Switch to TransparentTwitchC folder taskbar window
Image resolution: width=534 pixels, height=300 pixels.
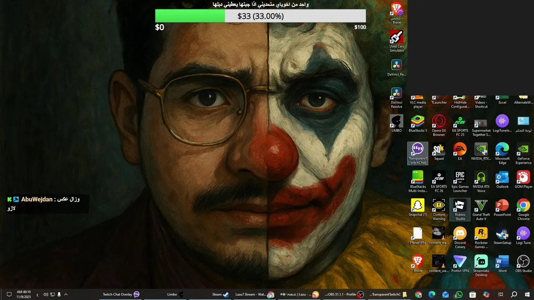(388, 294)
